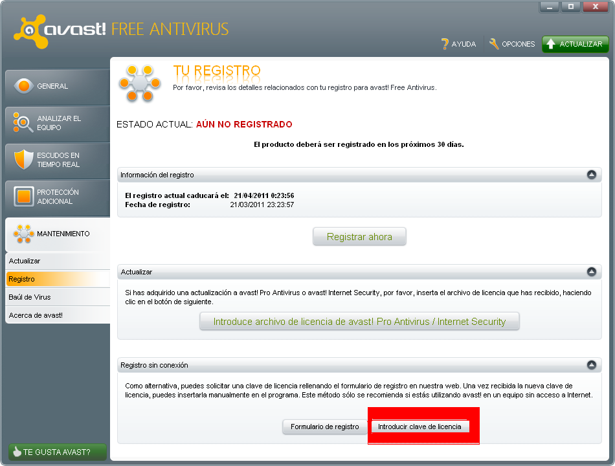Click the magnifier icon for scanning
Viewport: 615px width, 466px height.
tap(23, 122)
